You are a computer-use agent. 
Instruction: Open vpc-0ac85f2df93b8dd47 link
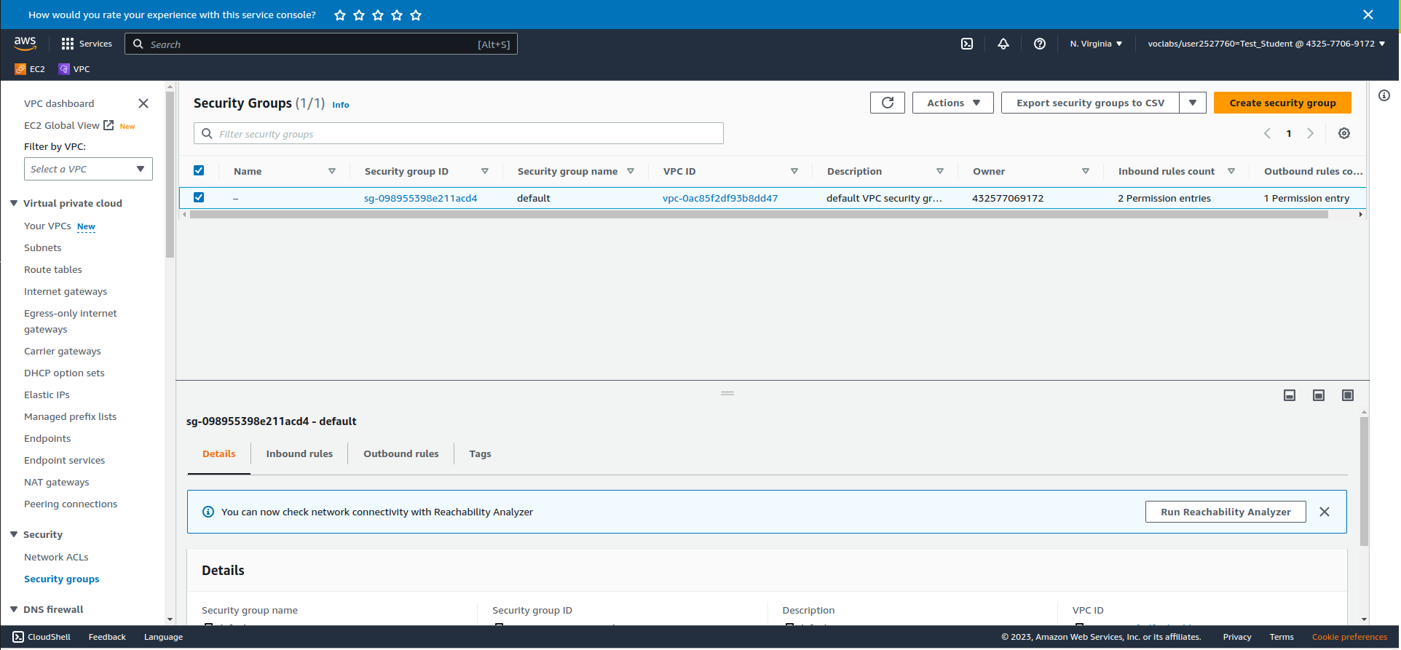point(720,198)
